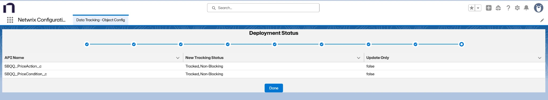Open the favorites list dropdown arrow
The image size is (548, 100).
pos(478,8)
